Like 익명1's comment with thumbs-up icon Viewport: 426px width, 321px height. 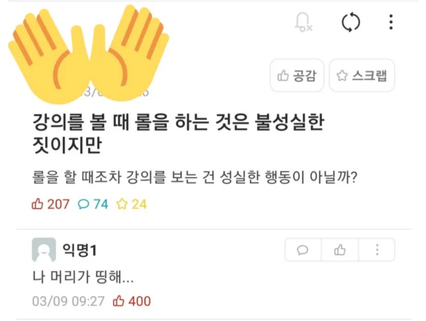pos(340,250)
